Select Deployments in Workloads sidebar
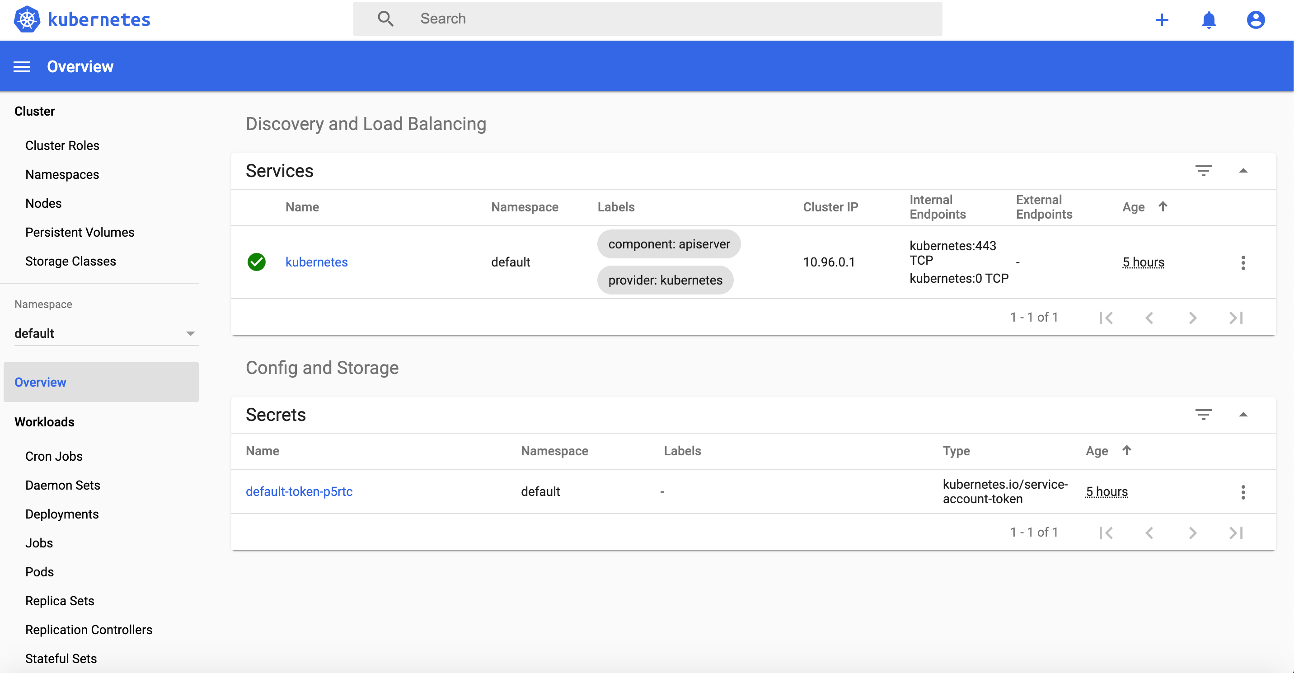1294x673 pixels. (62, 514)
